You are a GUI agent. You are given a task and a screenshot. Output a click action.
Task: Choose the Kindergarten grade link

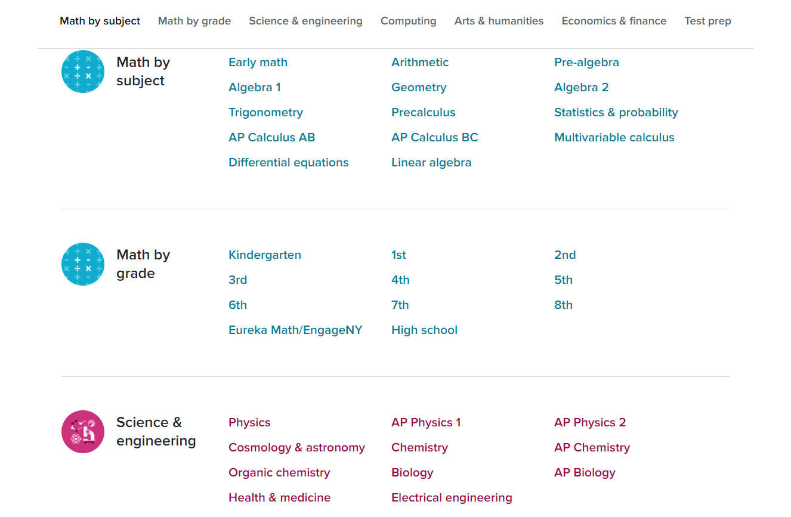[x=264, y=255]
